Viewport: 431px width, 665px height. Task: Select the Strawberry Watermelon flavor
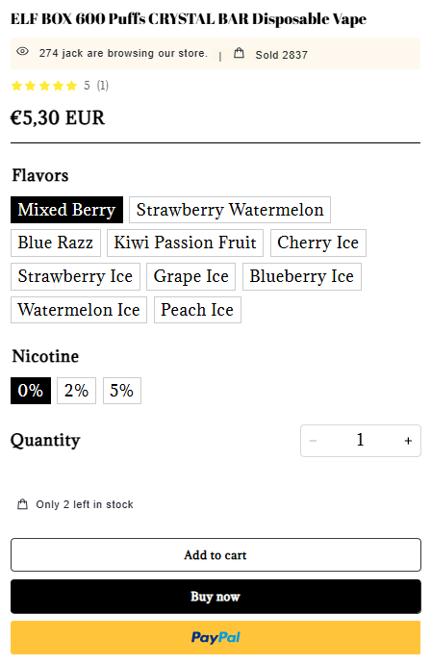point(230,210)
